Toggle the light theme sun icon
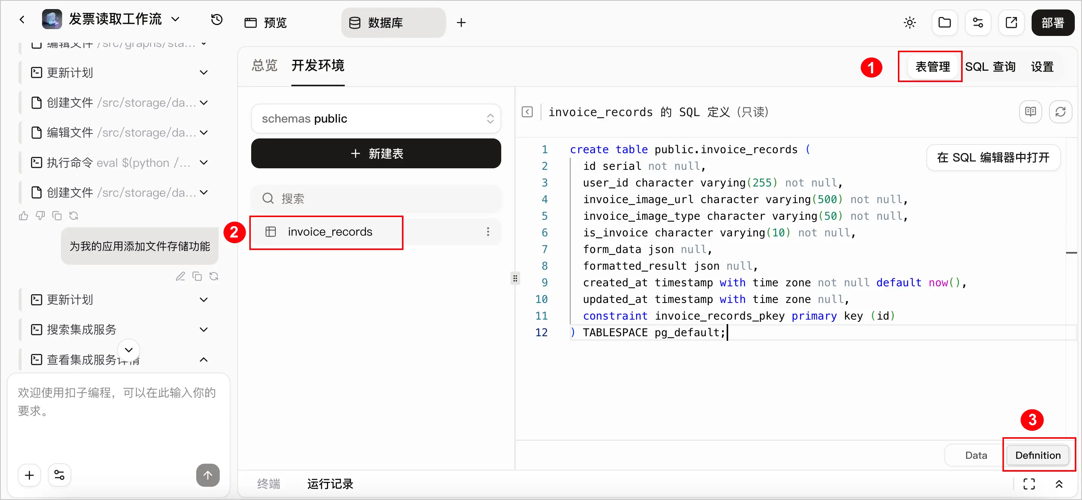1082x500 pixels. tap(910, 23)
